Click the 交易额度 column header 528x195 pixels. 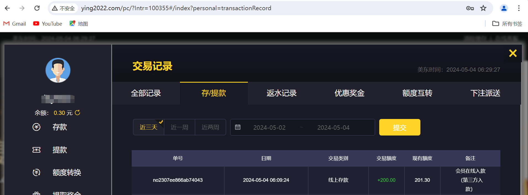click(x=386, y=158)
